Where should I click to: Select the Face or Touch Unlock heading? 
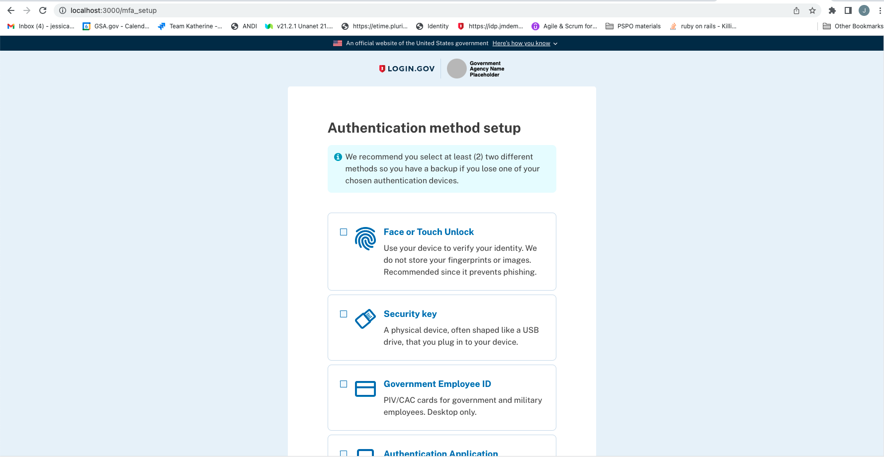(429, 232)
